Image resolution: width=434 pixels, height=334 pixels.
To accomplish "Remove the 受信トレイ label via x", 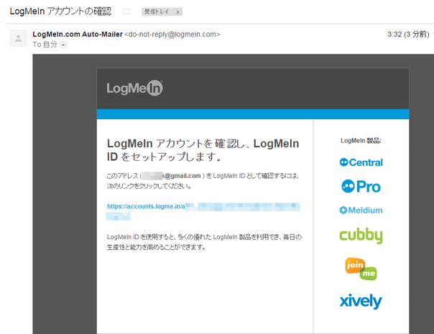I will 177,12.
